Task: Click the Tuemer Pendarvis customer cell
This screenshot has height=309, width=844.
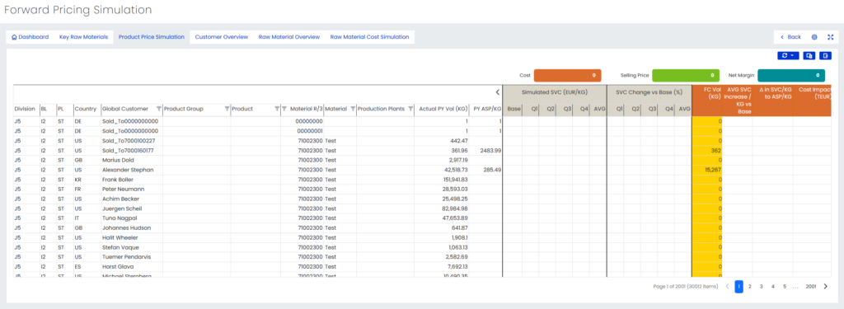Action: (131, 257)
